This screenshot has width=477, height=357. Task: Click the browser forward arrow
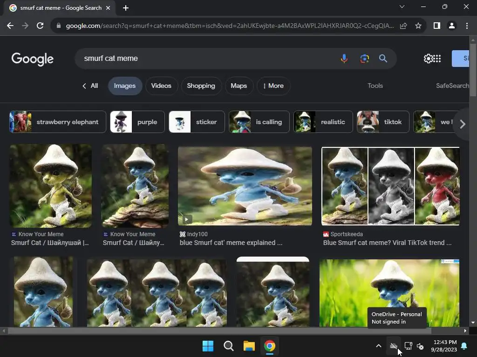tap(25, 26)
